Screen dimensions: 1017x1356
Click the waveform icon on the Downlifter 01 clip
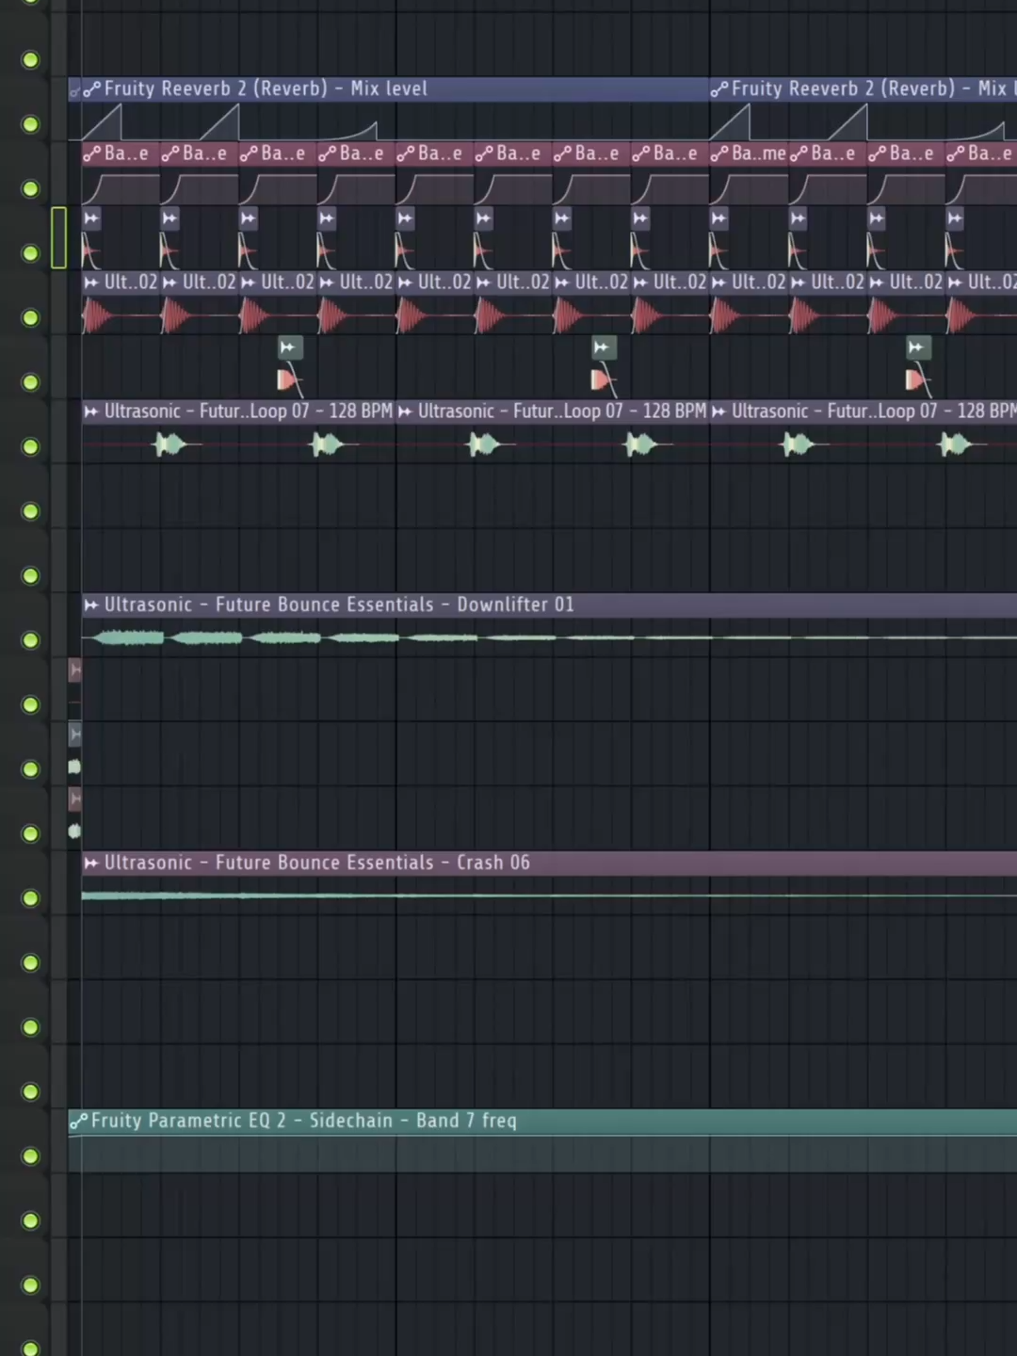point(90,605)
